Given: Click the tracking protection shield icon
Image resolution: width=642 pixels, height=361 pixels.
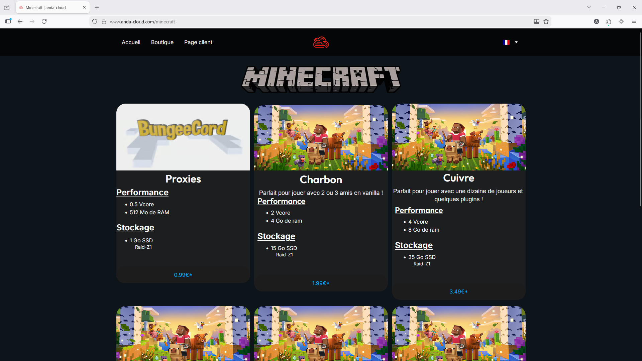Looking at the screenshot, I should [95, 21].
